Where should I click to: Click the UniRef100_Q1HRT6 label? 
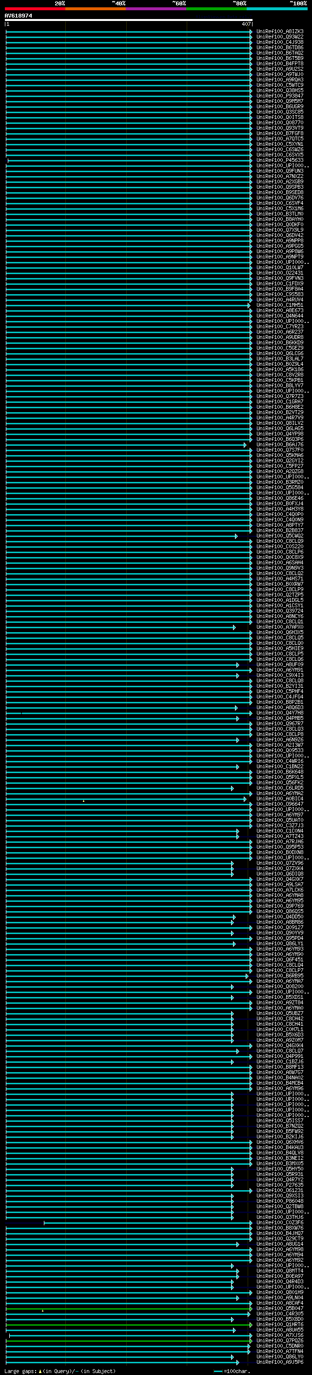(280, 1324)
